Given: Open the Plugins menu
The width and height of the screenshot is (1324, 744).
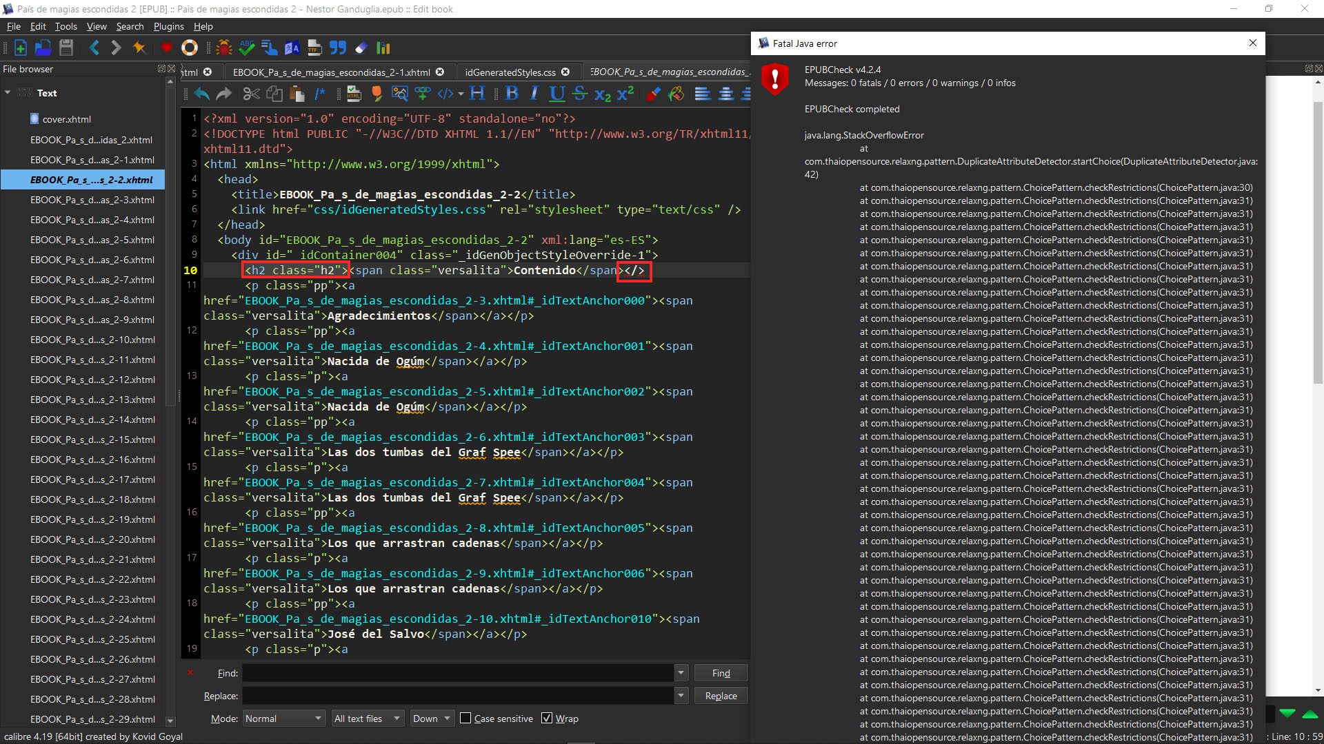Looking at the screenshot, I should click(x=168, y=26).
